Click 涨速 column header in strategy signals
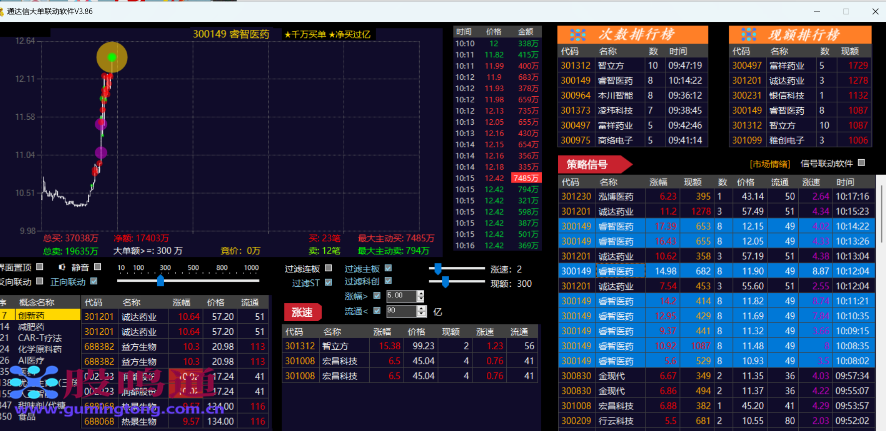Screen dimensions: 886x431 click(x=811, y=182)
